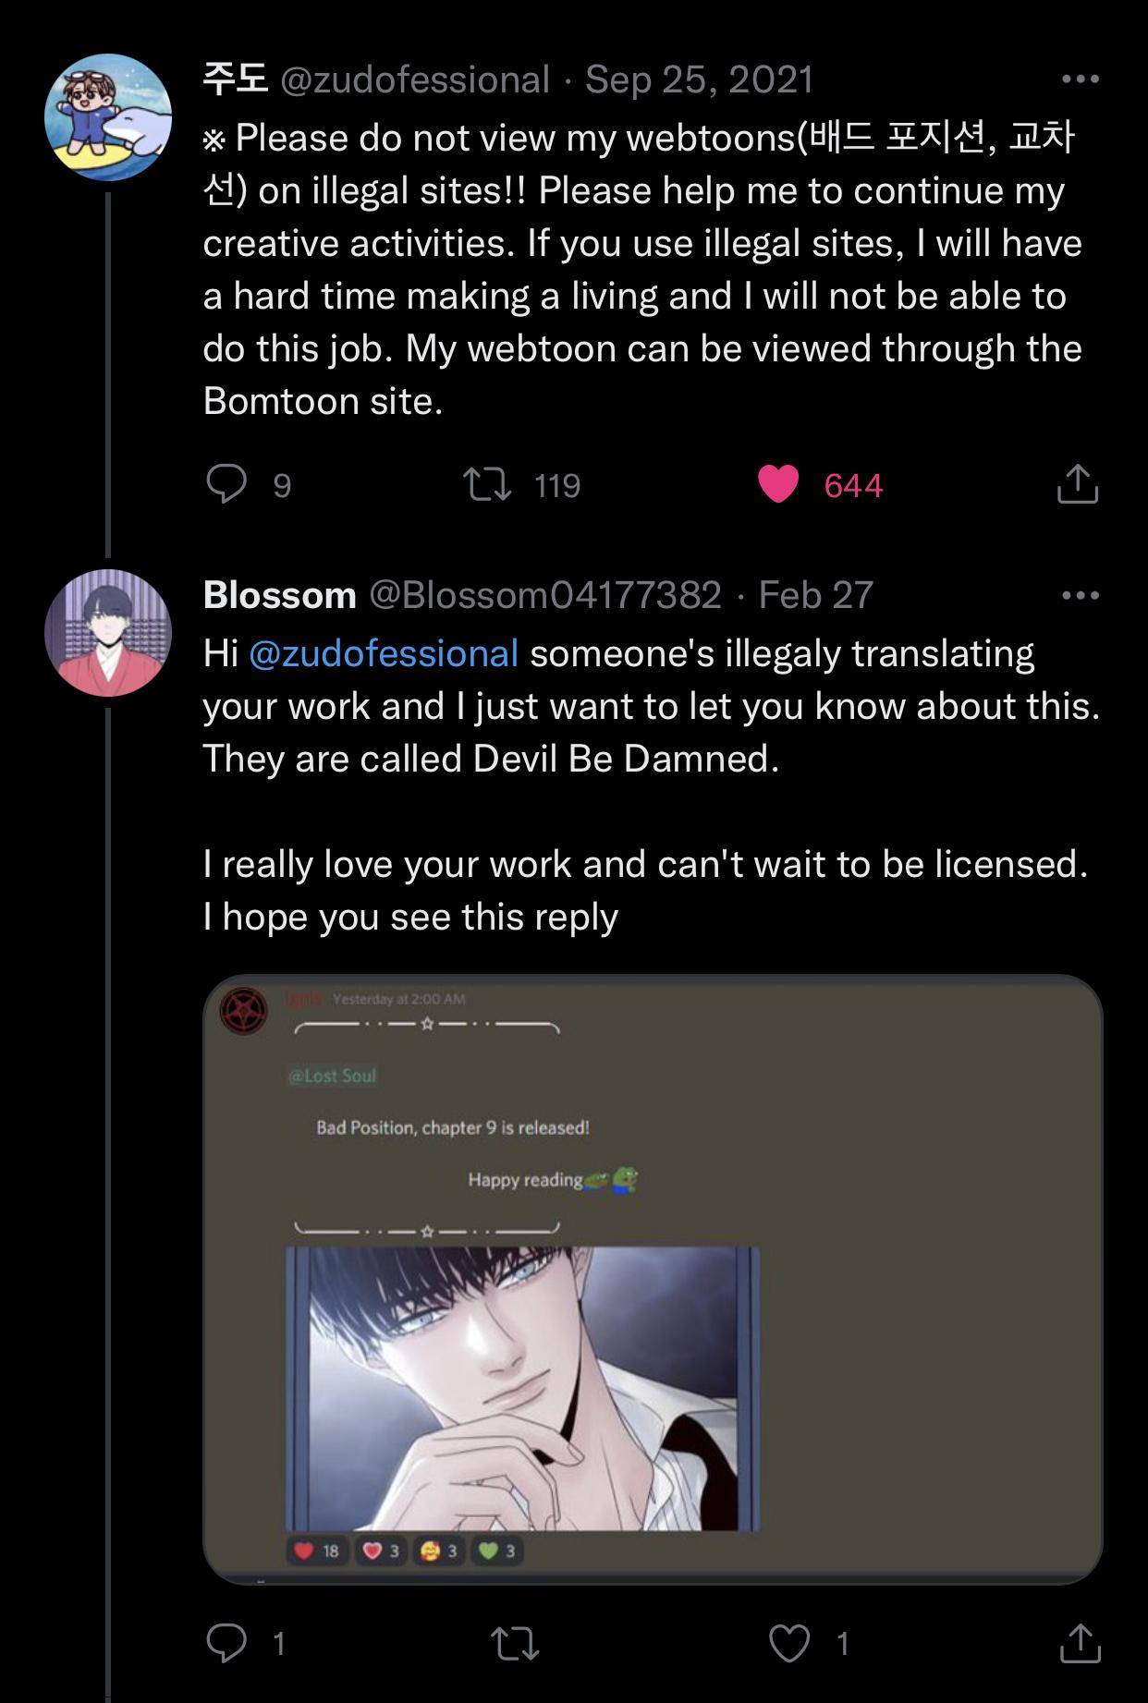Viewport: 1148px width, 1703px height.
Task: Open the first tweet author's profile avatar
Action: [108, 116]
